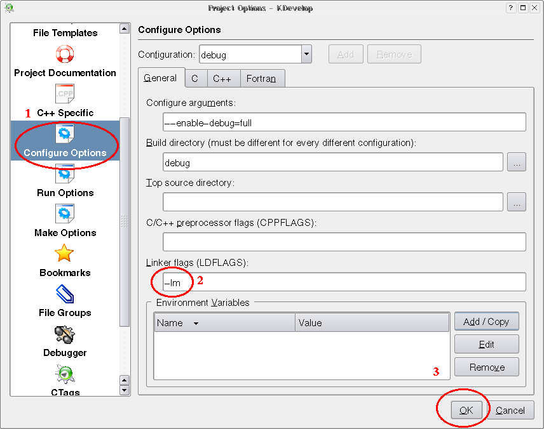Click the sidebar scrollbar thumb

pos(125,221)
